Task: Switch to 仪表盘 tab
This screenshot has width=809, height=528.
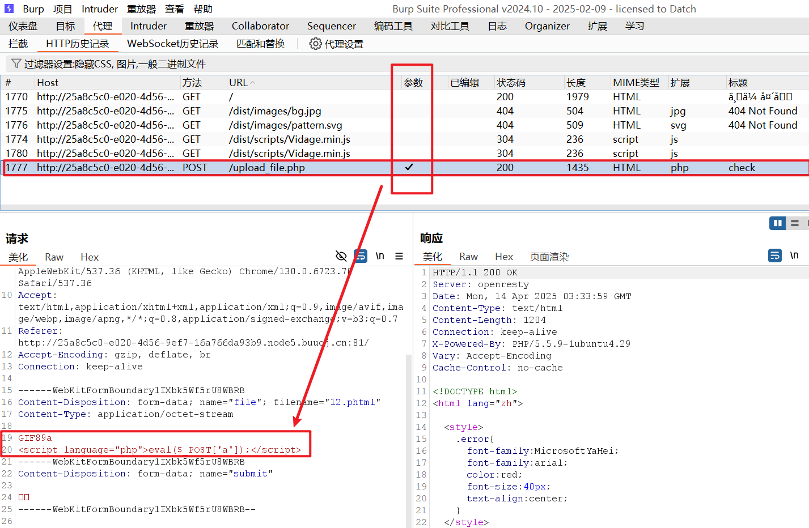Action: coord(23,26)
